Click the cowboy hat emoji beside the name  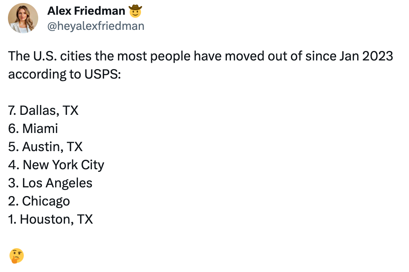[x=135, y=11]
